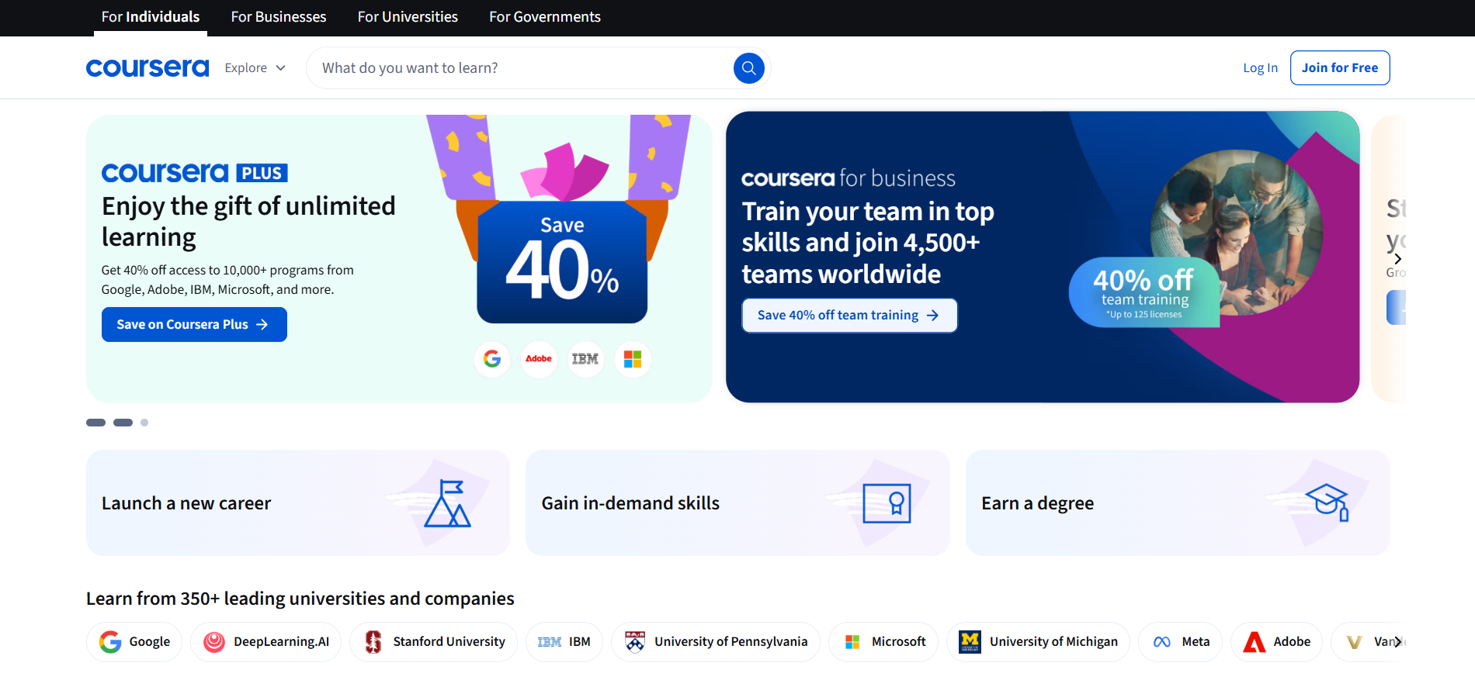Switch to the For Governments tab
1475x680 pixels.
pos(545,17)
